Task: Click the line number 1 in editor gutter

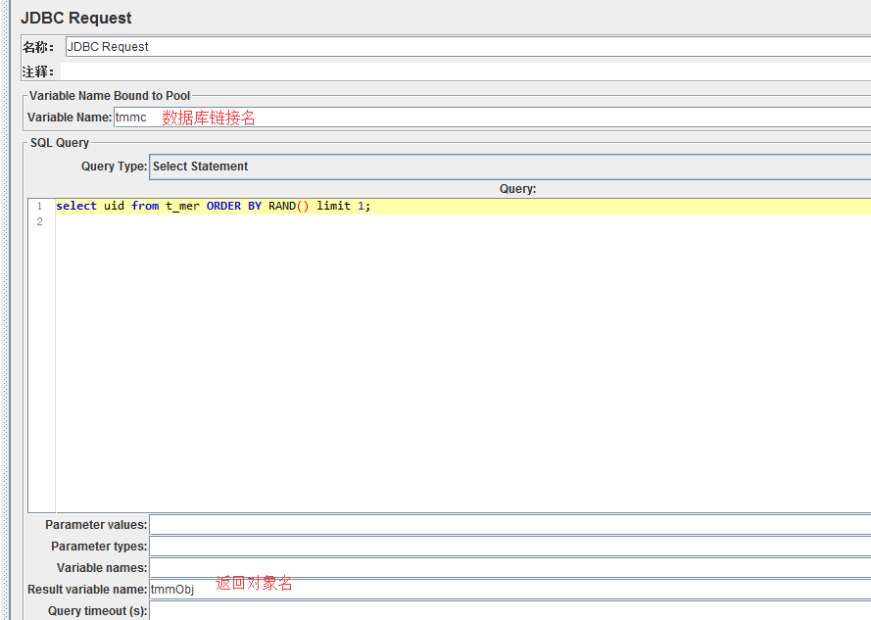Action: pyautogui.click(x=39, y=206)
